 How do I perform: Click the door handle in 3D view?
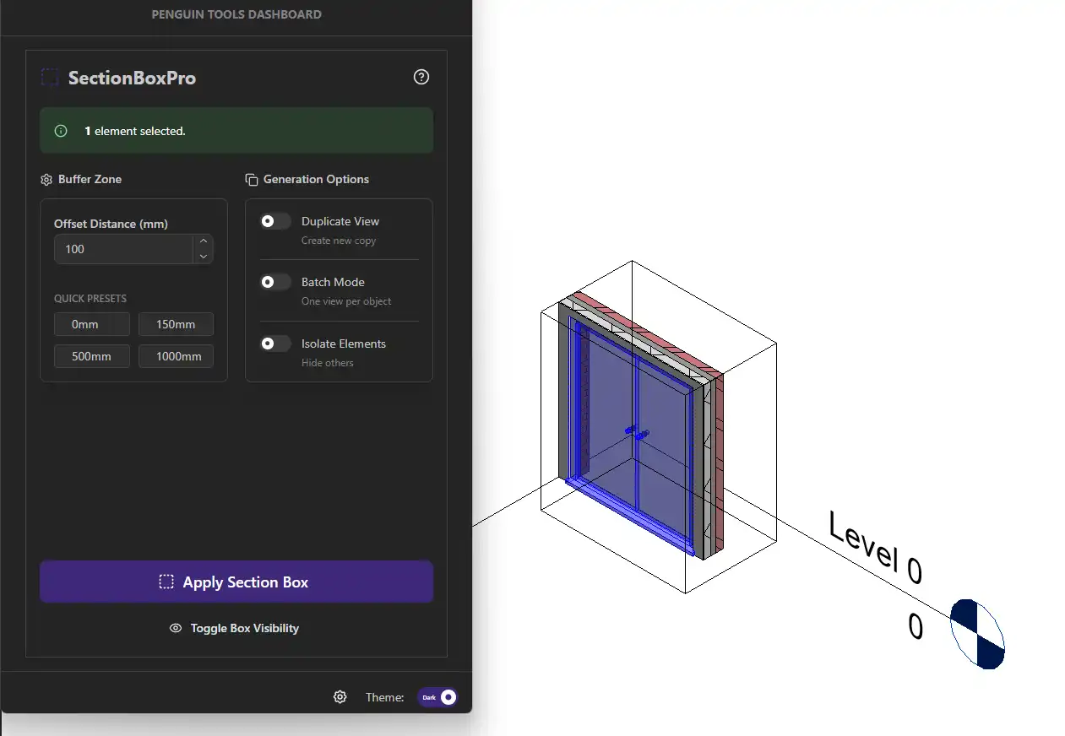coord(638,433)
